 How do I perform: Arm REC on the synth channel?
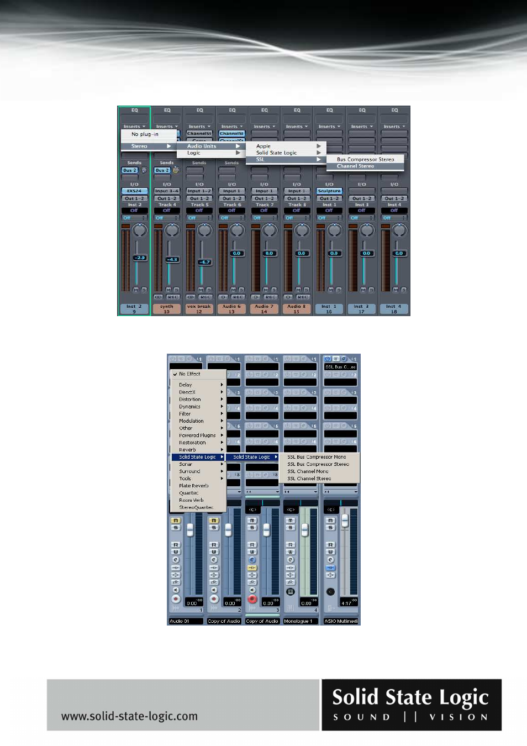click(x=173, y=297)
